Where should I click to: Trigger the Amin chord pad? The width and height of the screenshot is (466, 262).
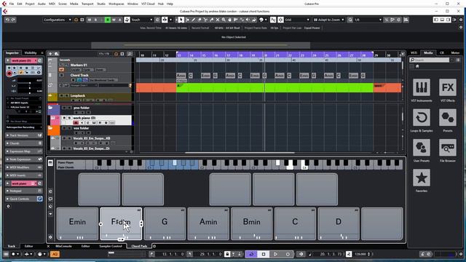click(x=208, y=223)
